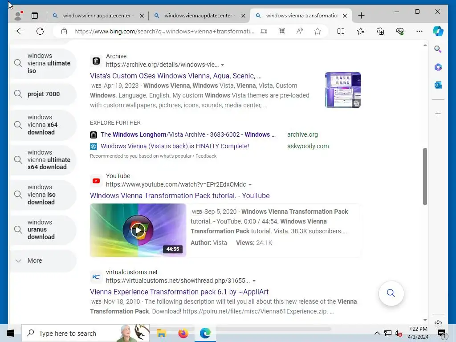Open sidebar search icon
Image resolution: width=456 pixels, height=342 pixels.
pyautogui.click(x=438, y=49)
